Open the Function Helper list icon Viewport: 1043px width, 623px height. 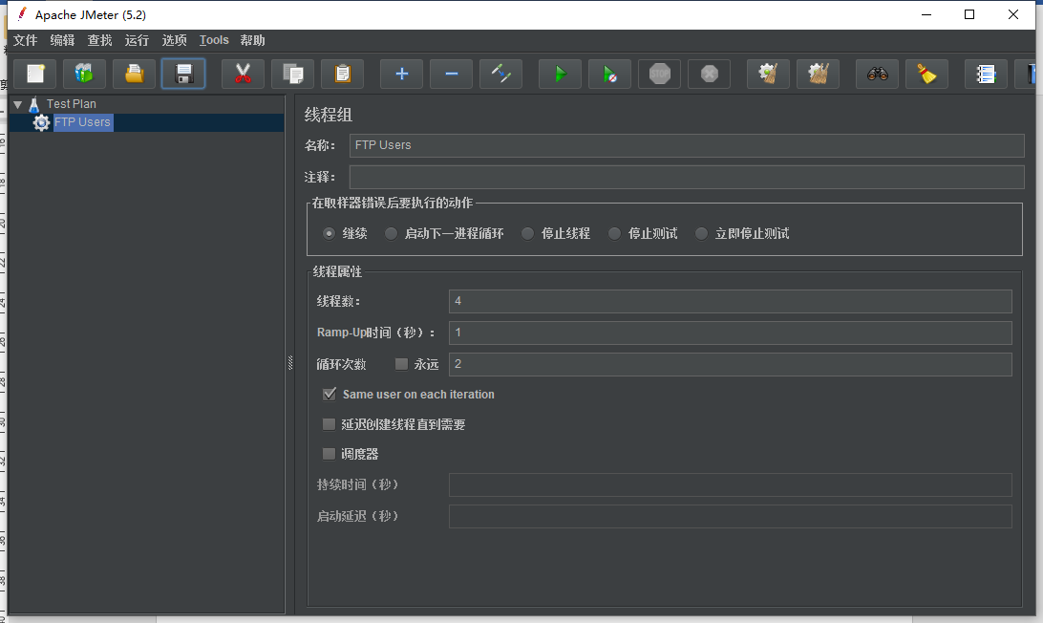(x=986, y=74)
